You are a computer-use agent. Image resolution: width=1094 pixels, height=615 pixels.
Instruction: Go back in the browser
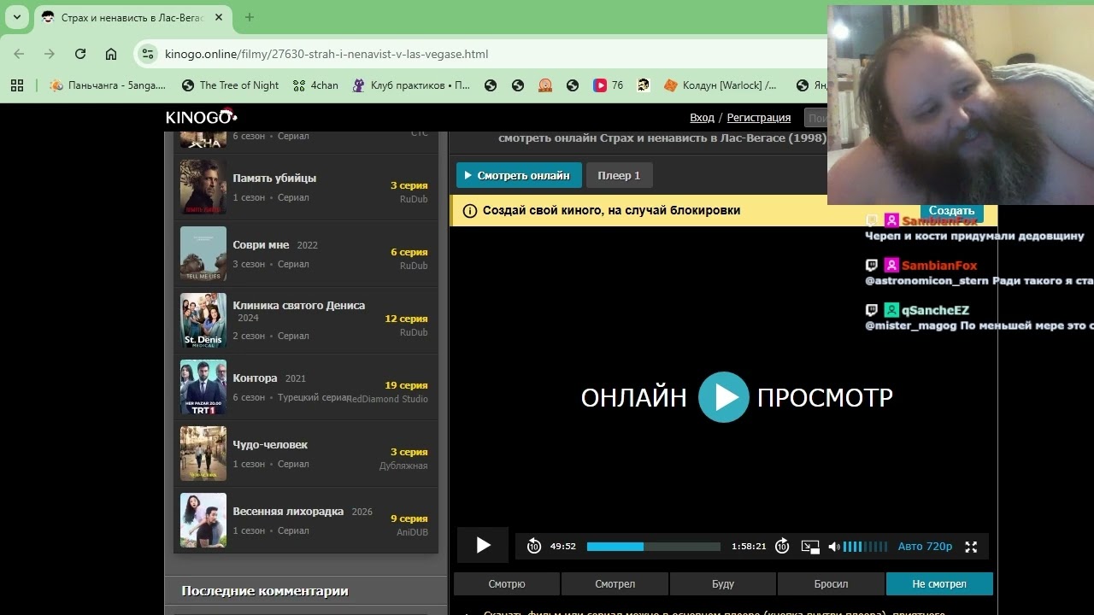pos(19,54)
